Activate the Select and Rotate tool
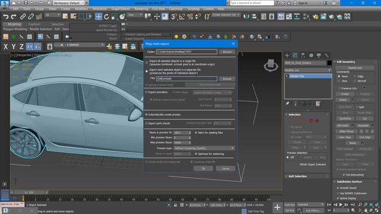The image size is (381, 214). coord(107,17)
